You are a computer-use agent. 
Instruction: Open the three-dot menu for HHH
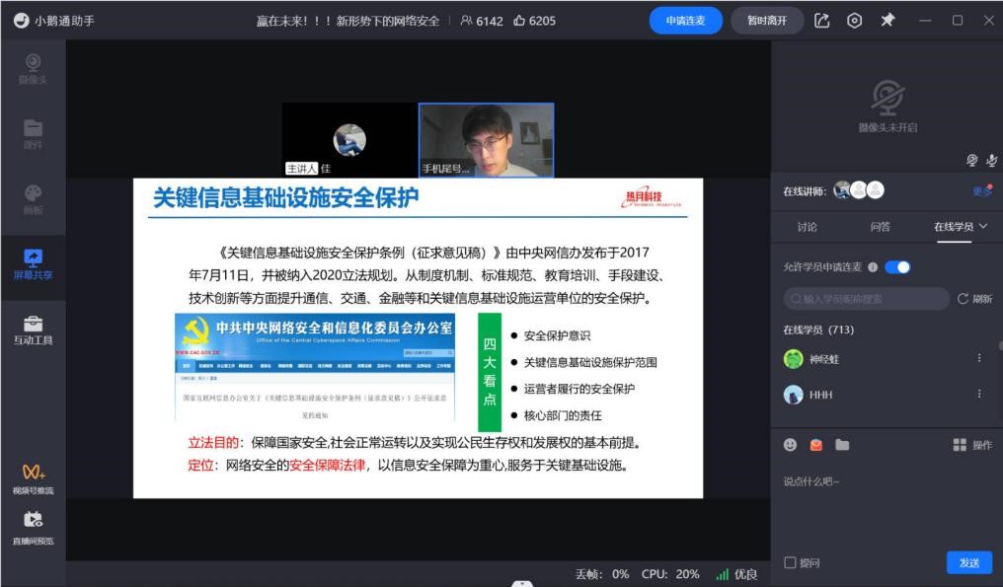pos(979,394)
